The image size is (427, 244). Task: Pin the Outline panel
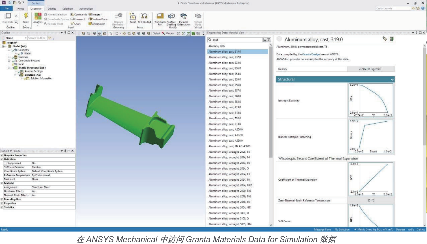pos(65,33)
